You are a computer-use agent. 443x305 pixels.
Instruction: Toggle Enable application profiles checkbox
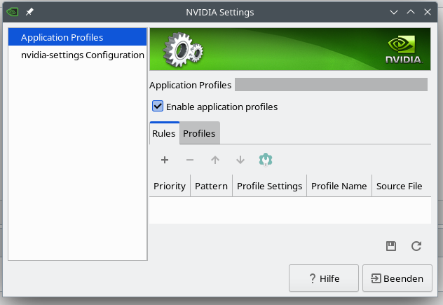158,107
